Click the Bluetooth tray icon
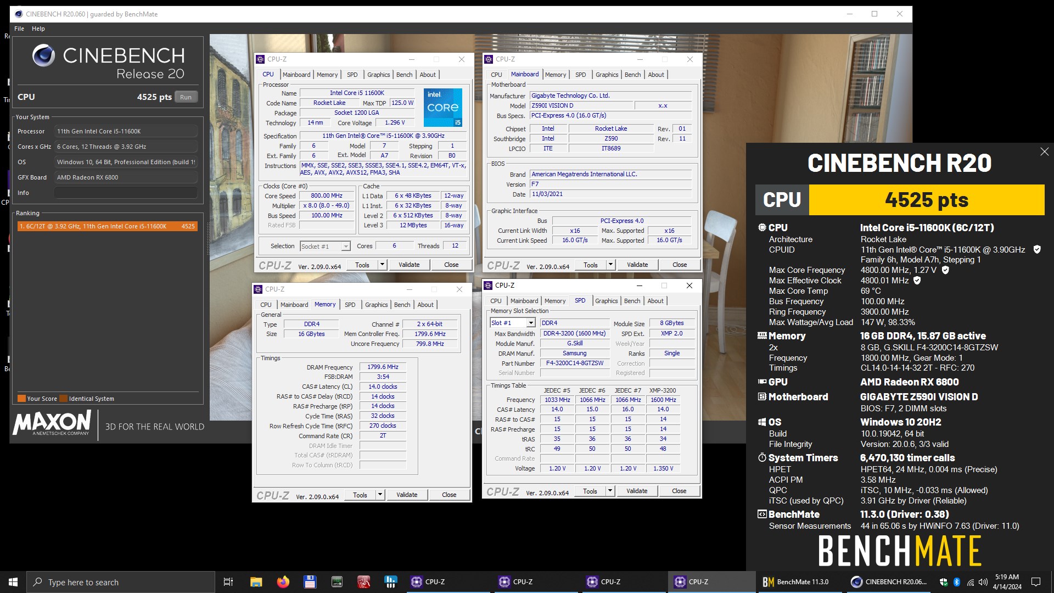The width and height of the screenshot is (1054, 593). pos(957,582)
